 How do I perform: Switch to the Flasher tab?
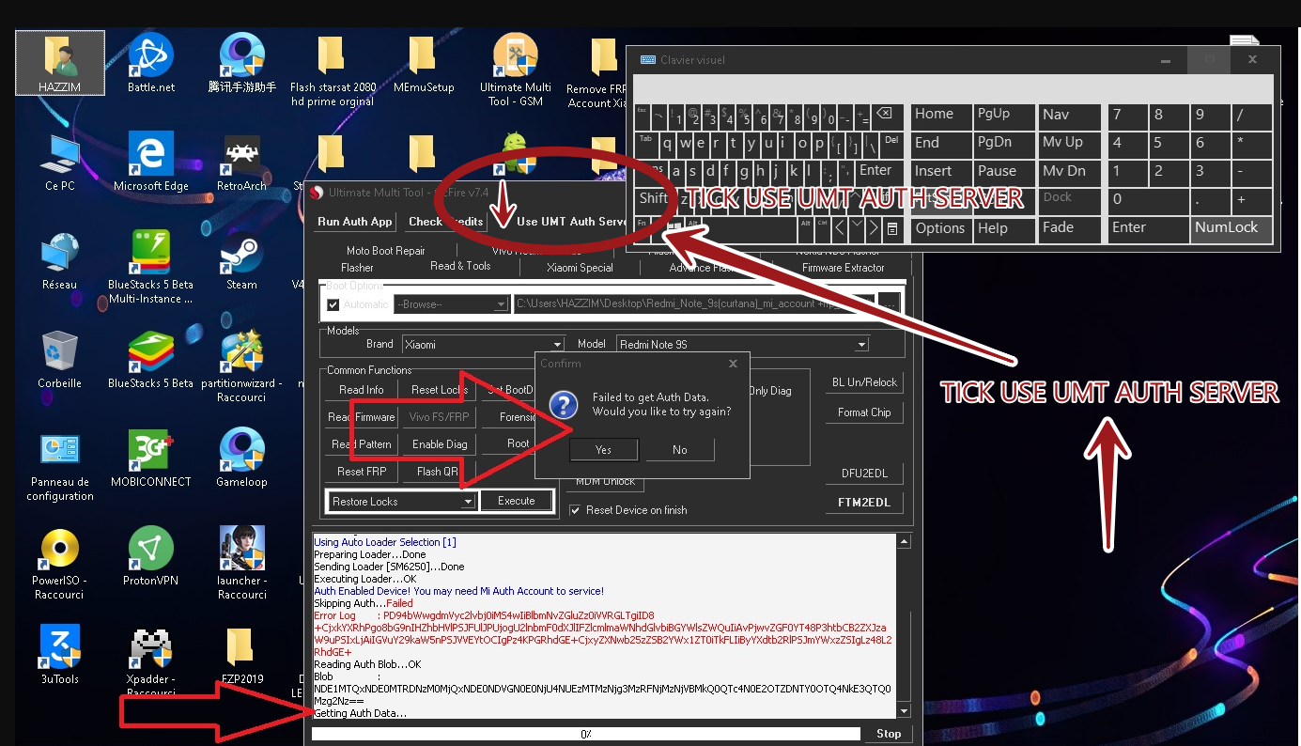click(x=357, y=268)
